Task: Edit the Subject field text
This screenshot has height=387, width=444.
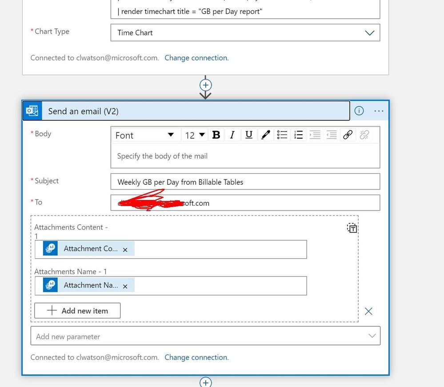Action: (245, 182)
